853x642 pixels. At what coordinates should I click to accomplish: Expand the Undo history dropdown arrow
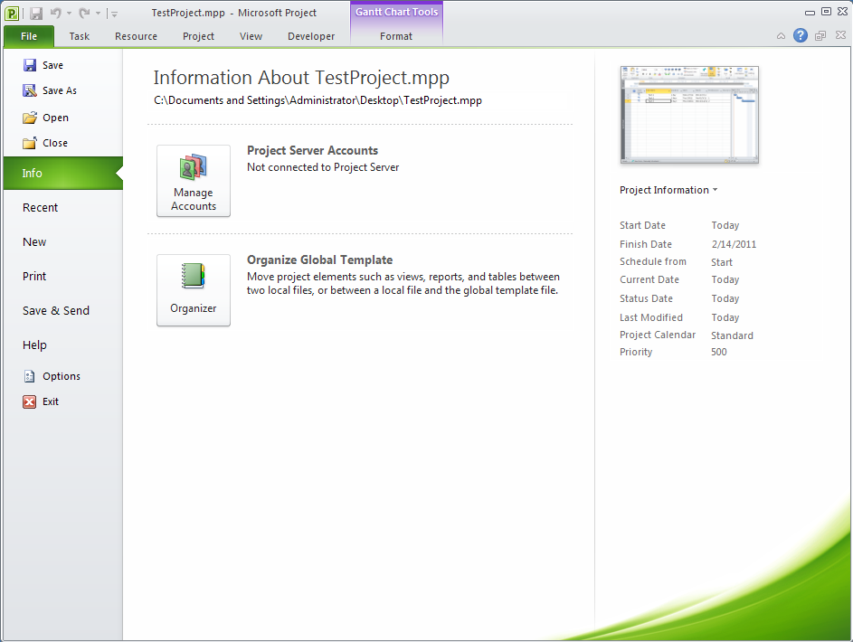pyautogui.click(x=69, y=13)
